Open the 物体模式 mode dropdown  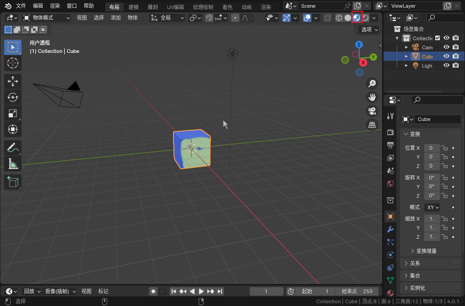click(47, 18)
